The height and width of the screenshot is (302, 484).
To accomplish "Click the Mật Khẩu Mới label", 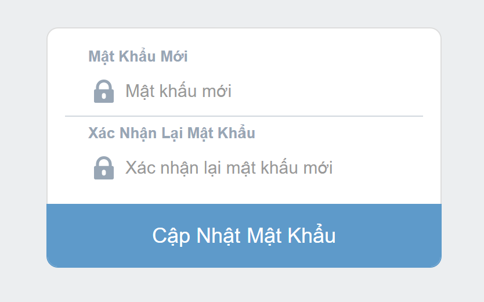I will pos(138,57).
